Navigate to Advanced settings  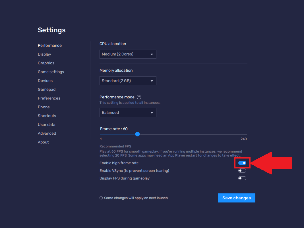47,133
